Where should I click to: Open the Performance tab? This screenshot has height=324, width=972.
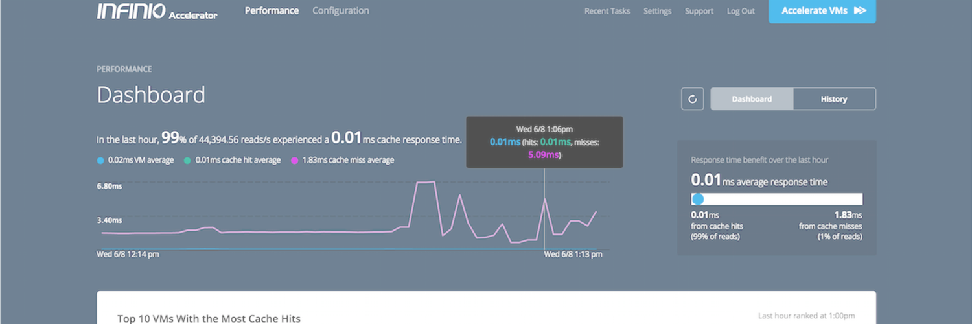point(272,11)
